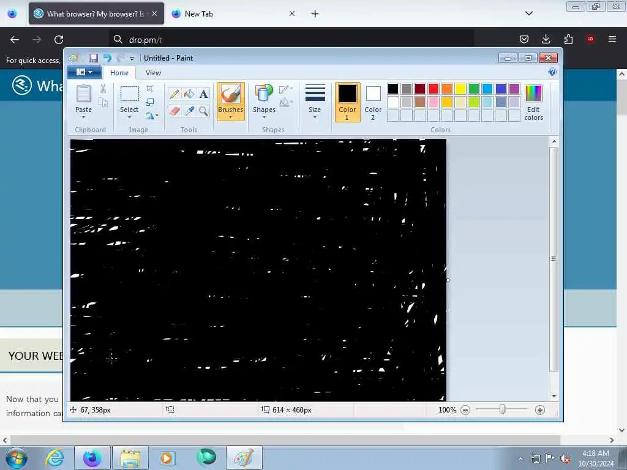The image size is (627, 470).
Task: Click the zoom in plus button in Paint
Action: coord(540,410)
